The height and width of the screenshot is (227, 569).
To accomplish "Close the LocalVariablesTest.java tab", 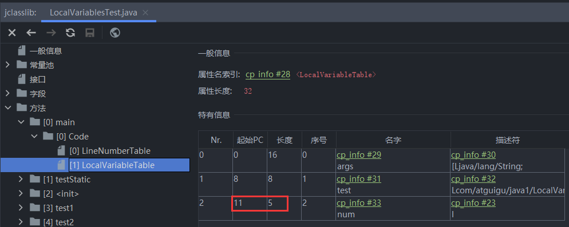I will click(145, 13).
